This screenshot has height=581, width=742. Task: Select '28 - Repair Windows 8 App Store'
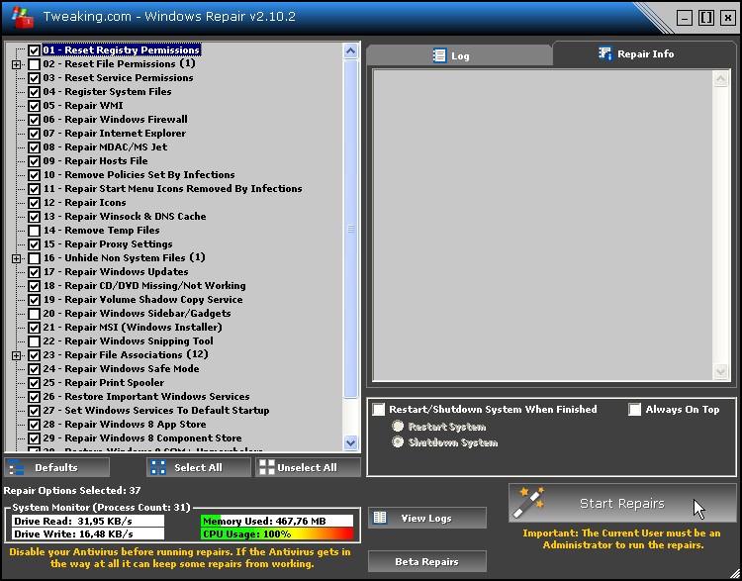125,425
